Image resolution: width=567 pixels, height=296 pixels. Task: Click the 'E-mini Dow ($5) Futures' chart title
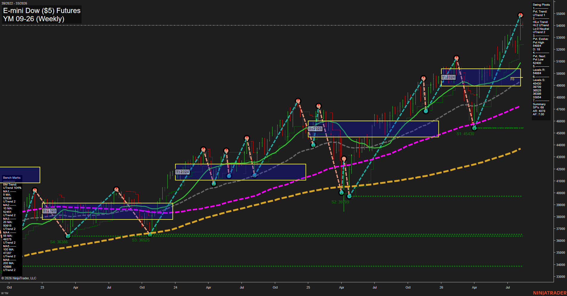(x=42, y=11)
